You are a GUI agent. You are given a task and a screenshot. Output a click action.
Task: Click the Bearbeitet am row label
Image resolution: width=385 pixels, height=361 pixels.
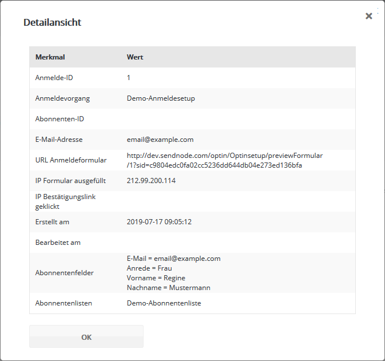(x=58, y=243)
